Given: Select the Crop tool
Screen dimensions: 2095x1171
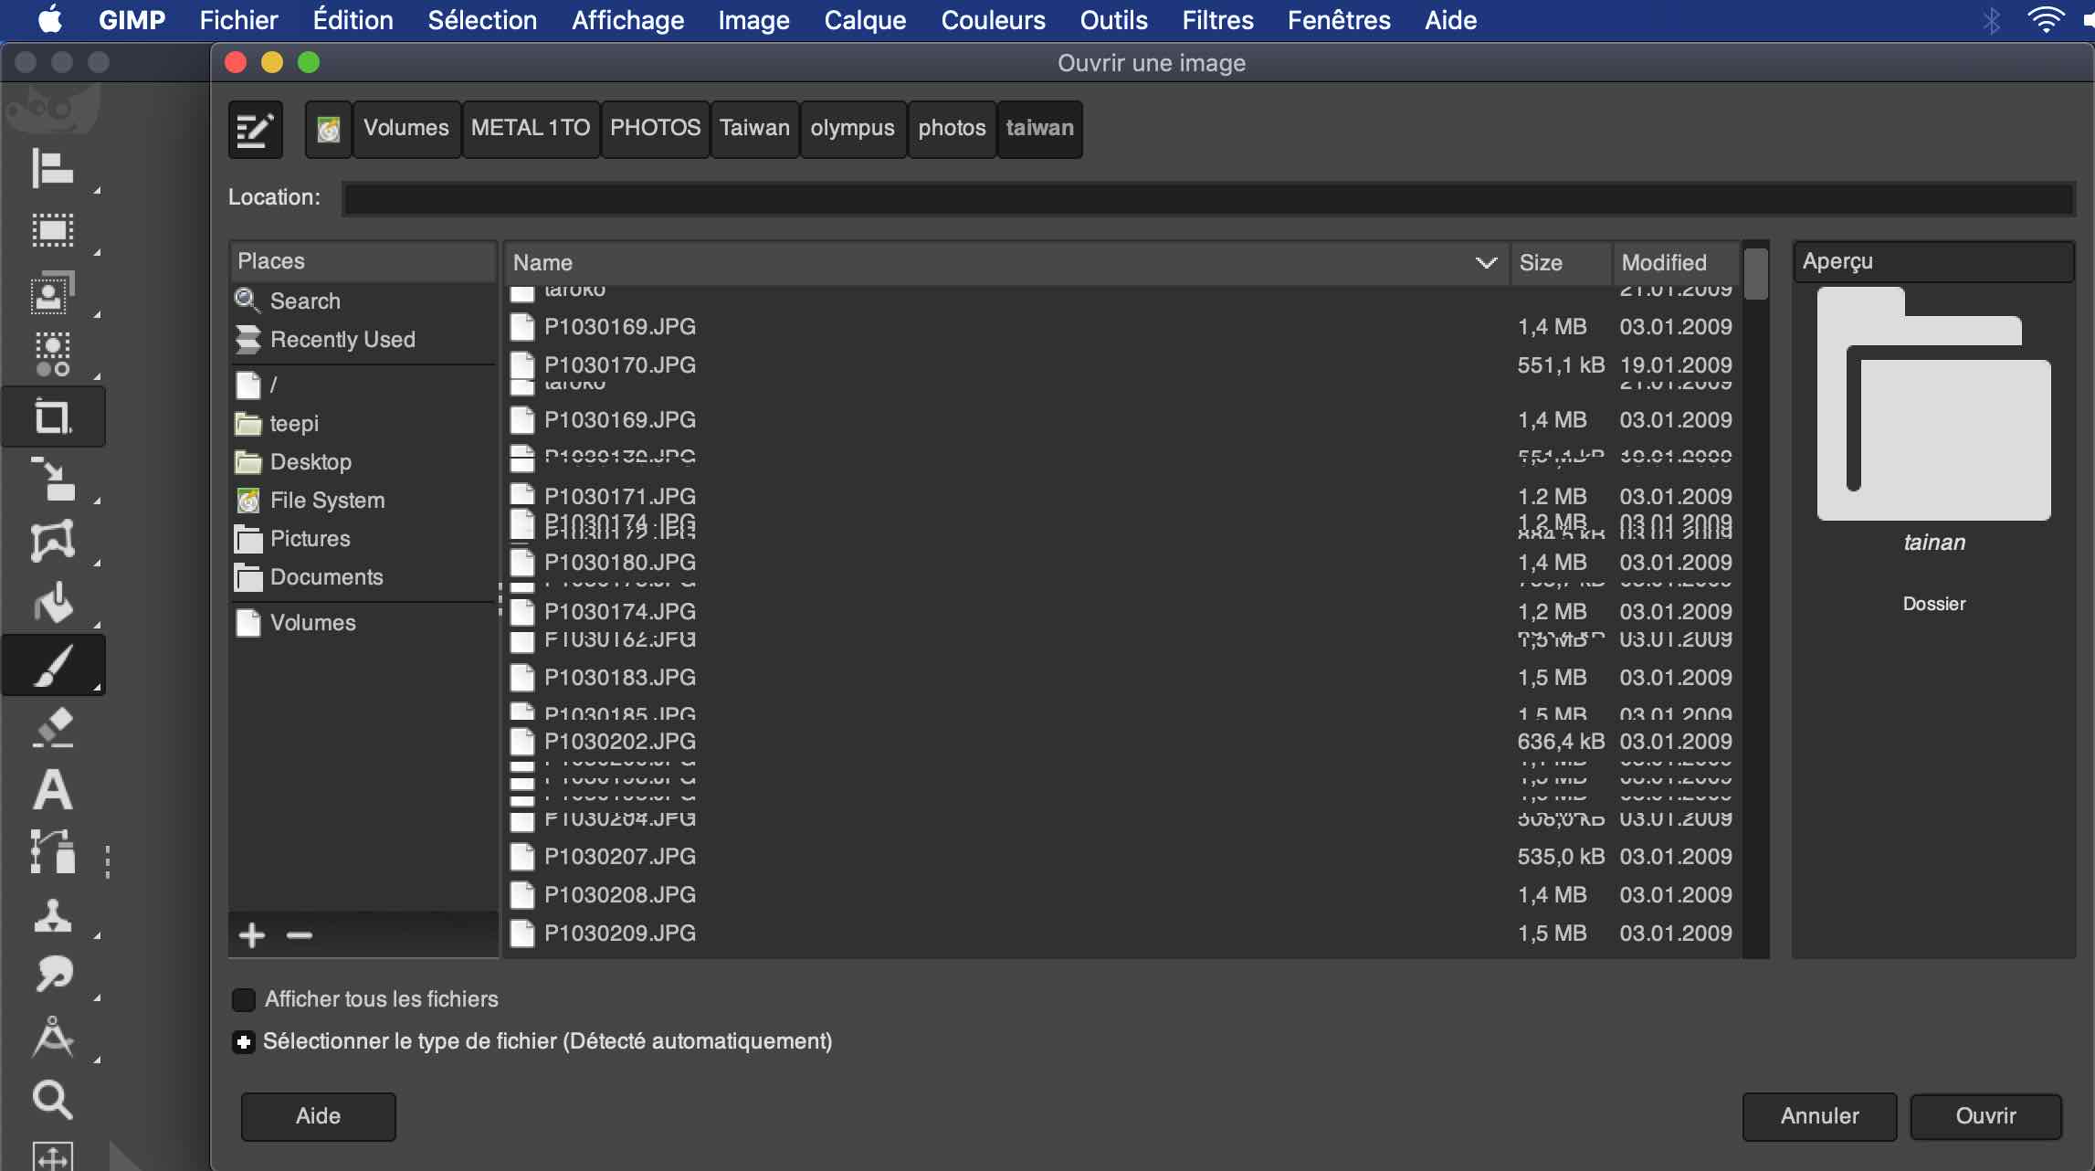Looking at the screenshot, I should click(52, 417).
